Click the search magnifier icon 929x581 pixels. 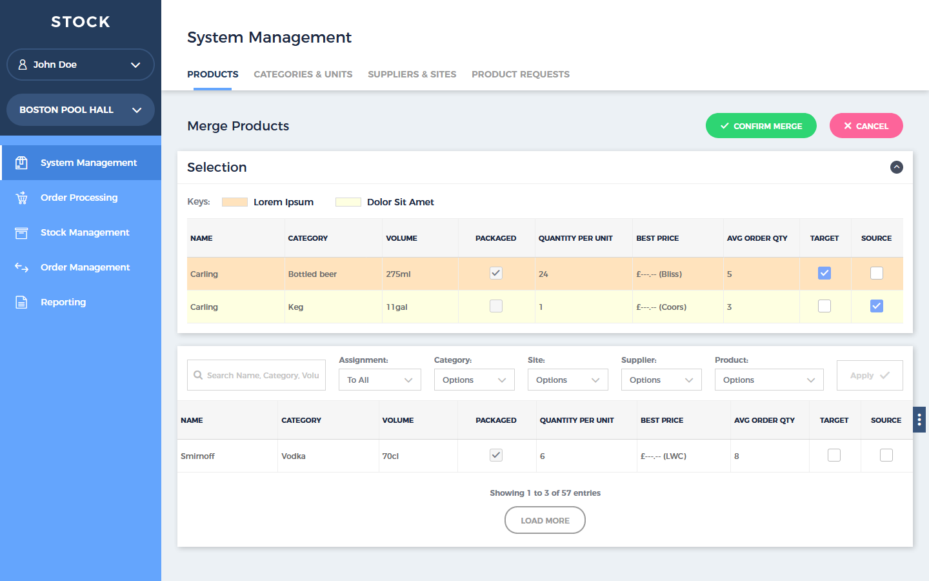[198, 375]
